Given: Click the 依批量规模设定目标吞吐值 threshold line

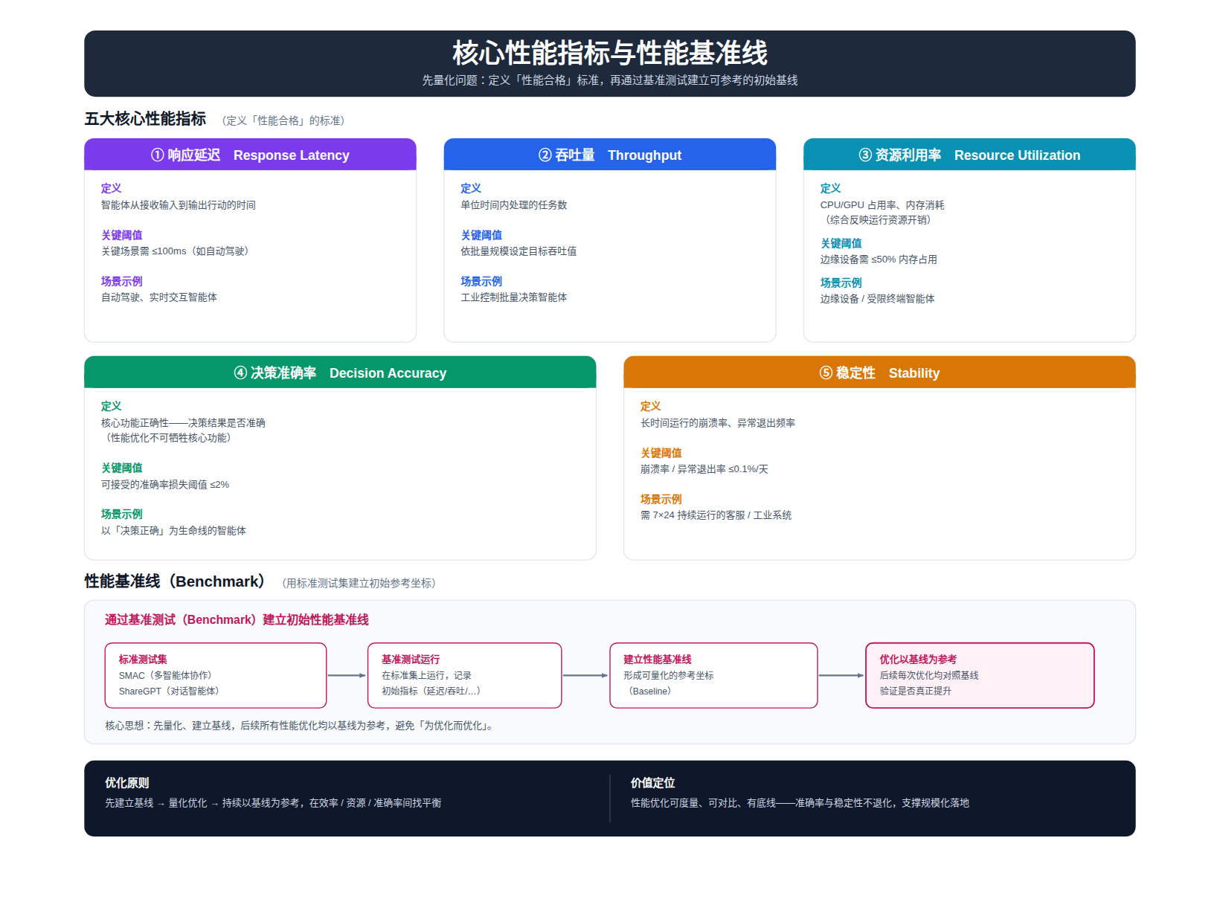Looking at the screenshot, I should point(518,251).
